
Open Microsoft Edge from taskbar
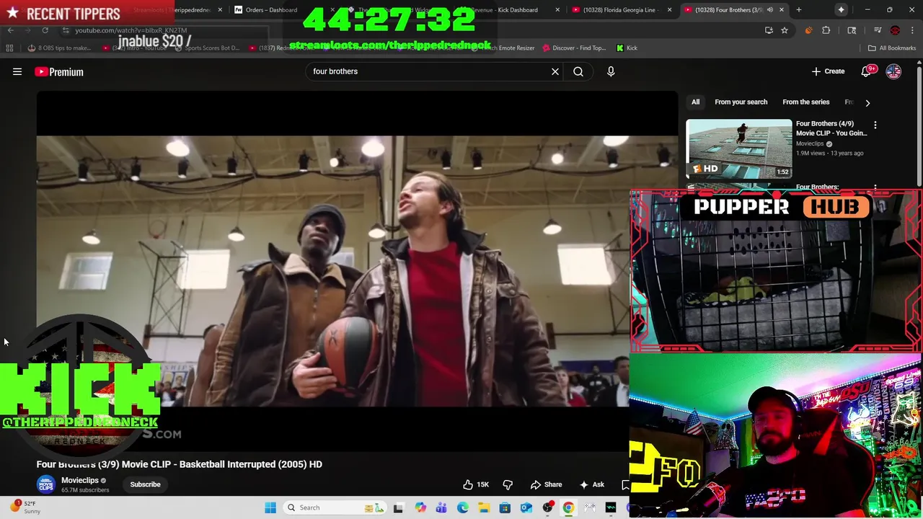coord(462,507)
